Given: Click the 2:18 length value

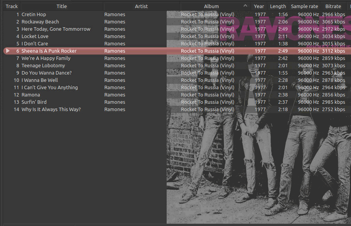Looking at the screenshot, I should (x=283, y=110).
